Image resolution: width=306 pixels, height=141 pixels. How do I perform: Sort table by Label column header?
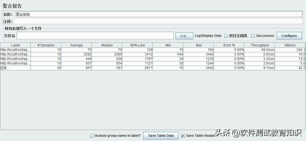(x=16, y=45)
